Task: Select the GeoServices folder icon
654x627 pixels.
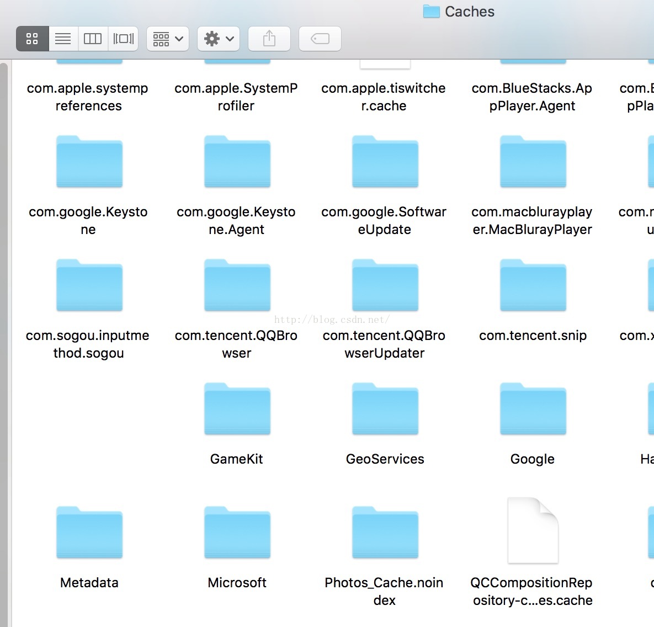Action: pos(385,409)
